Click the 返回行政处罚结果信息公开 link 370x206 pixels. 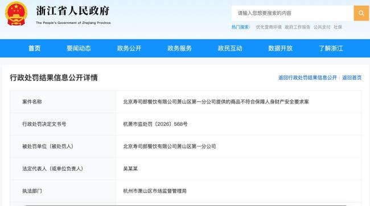coord(307,77)
